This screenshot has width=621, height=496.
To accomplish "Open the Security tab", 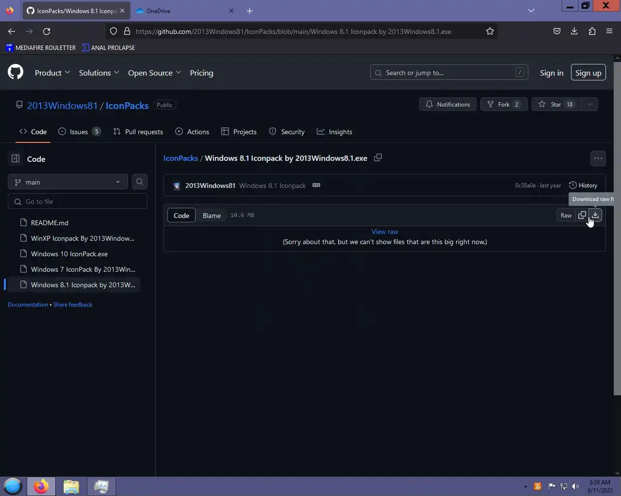I will (287, 132).
